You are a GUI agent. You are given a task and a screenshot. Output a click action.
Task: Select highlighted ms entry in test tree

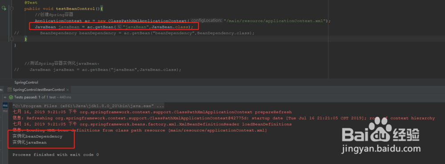point(5,105)
